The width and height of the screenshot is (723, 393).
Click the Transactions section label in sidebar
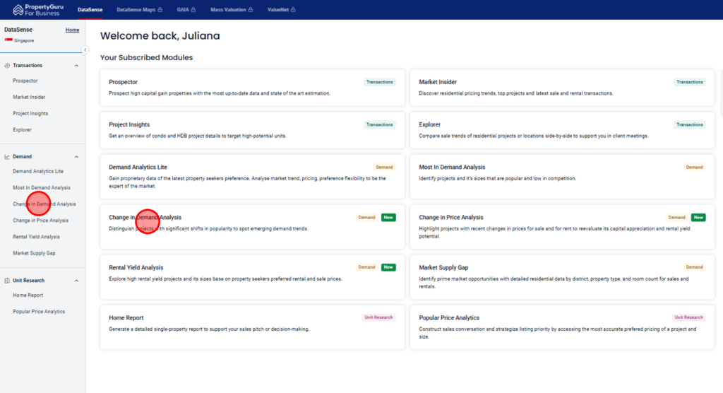[28, 66]
